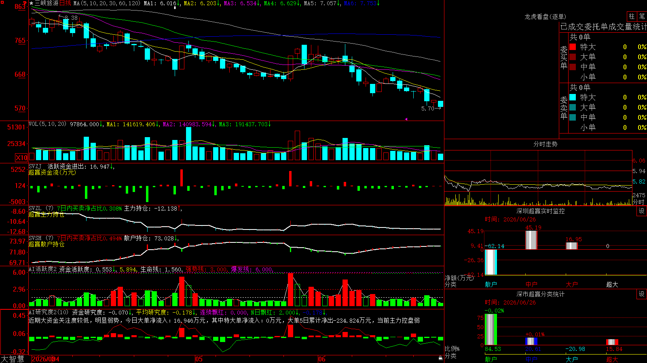The image size is (647, 363).
Task: Click the AI研究度2(10) indicator label
Action: click(49, 312)
